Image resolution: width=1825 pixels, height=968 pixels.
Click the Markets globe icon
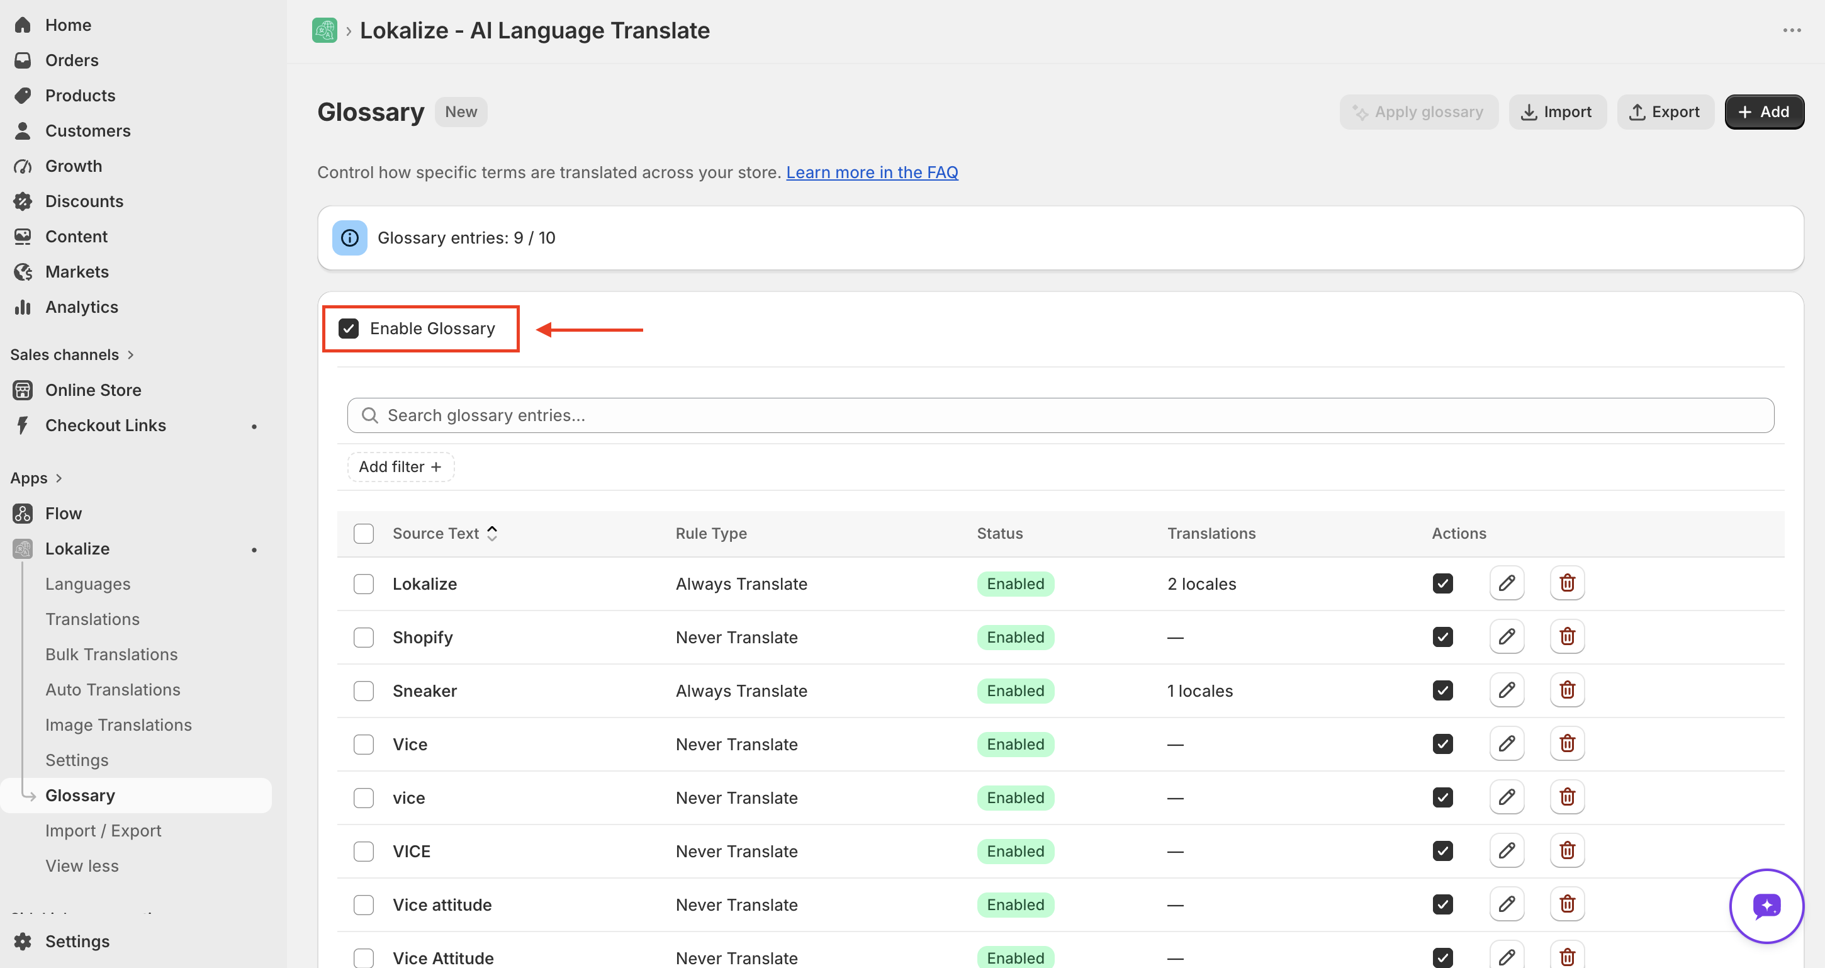click(x=23, y=272)
